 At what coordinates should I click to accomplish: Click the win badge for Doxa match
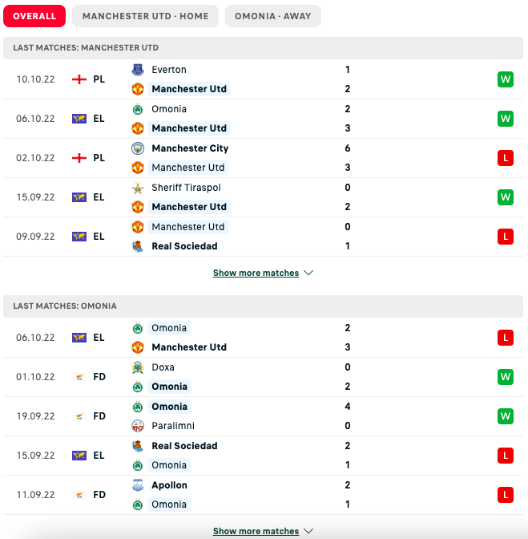pos(506,377)
